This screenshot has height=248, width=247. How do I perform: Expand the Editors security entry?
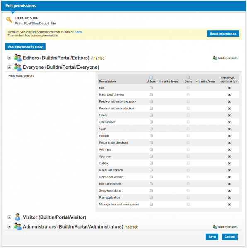pos(10,58)
